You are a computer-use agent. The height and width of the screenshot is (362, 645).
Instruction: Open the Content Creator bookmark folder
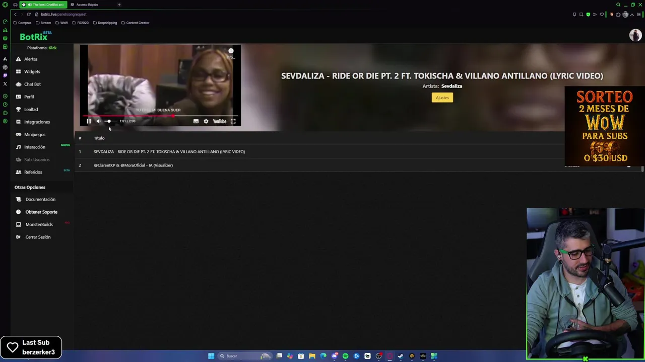click(x=135, y=23)
